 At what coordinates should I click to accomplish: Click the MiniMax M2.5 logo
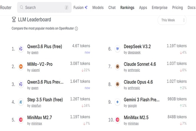(x=118, y=120)
